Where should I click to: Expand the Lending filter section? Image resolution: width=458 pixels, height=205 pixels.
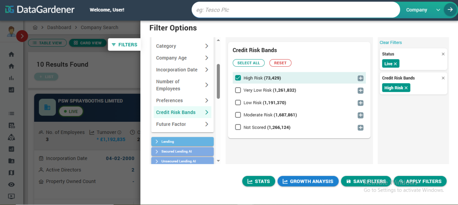(x=182, y=142)
